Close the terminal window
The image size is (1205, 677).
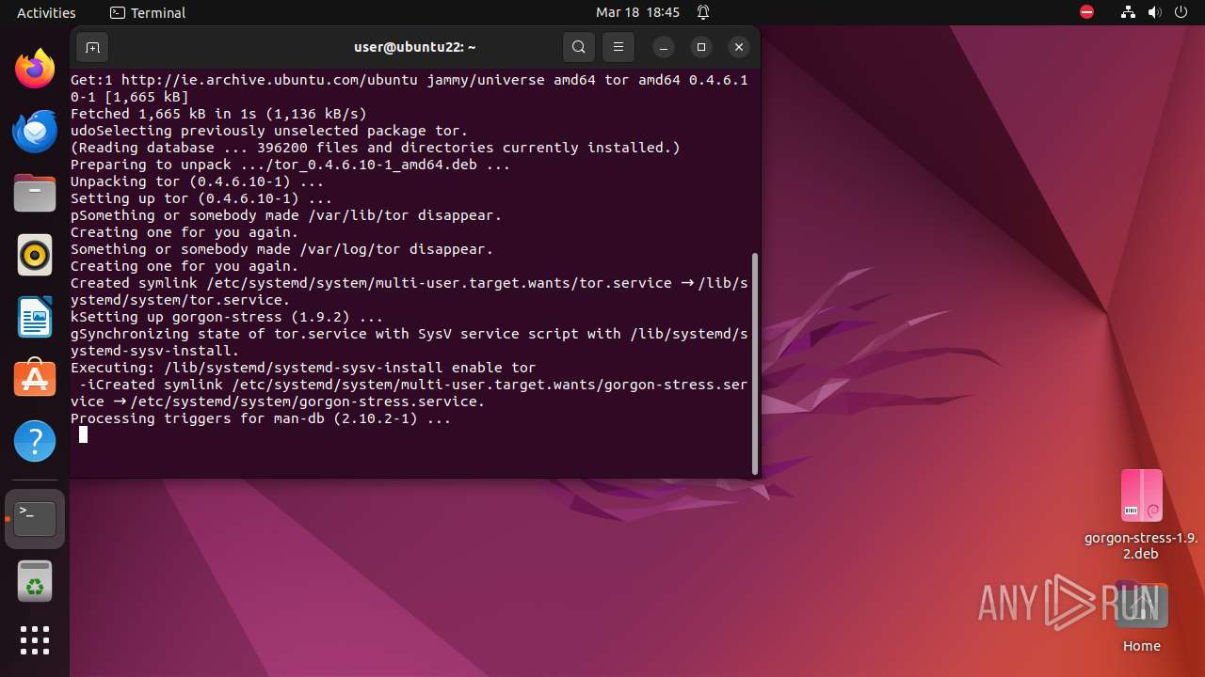739,47
